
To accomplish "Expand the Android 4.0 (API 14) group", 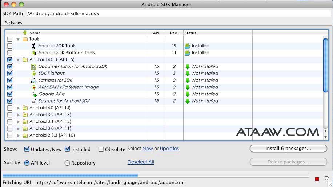I will click(x=18, y=108).
